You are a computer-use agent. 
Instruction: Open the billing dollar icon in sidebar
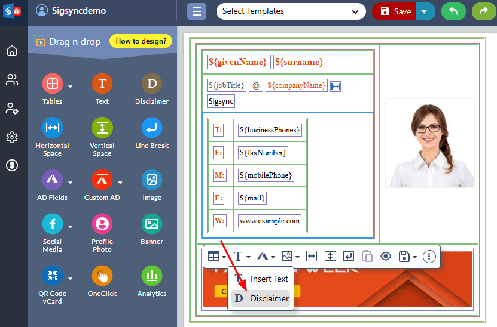[12, 165]
